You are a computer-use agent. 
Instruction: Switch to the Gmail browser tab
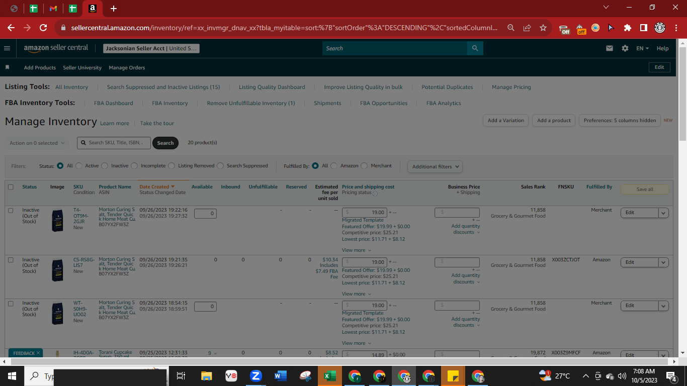53,9
